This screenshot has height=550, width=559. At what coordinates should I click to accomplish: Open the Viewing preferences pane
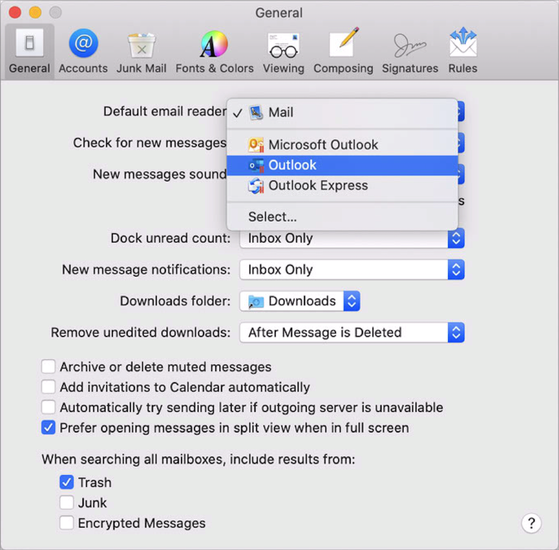coord(283,51)
